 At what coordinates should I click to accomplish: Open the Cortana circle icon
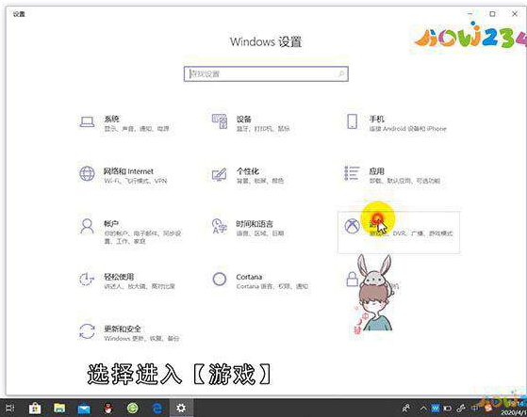(x=219, y=280)
